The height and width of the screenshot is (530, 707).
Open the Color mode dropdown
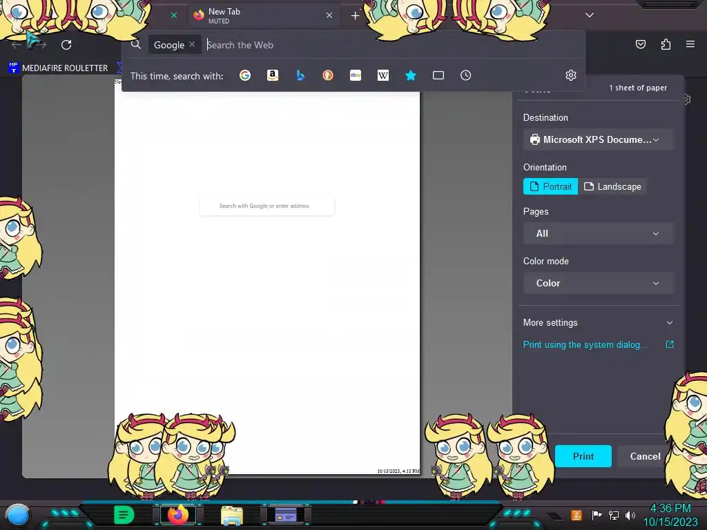[x=598, y=283]
